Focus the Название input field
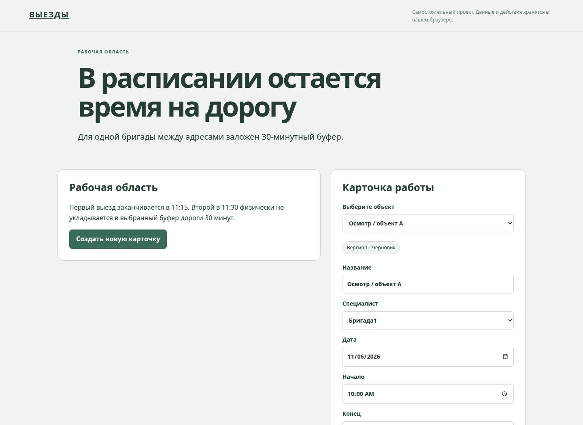The height and width of the screenshot is (425, 583). (x=428, y=284)
